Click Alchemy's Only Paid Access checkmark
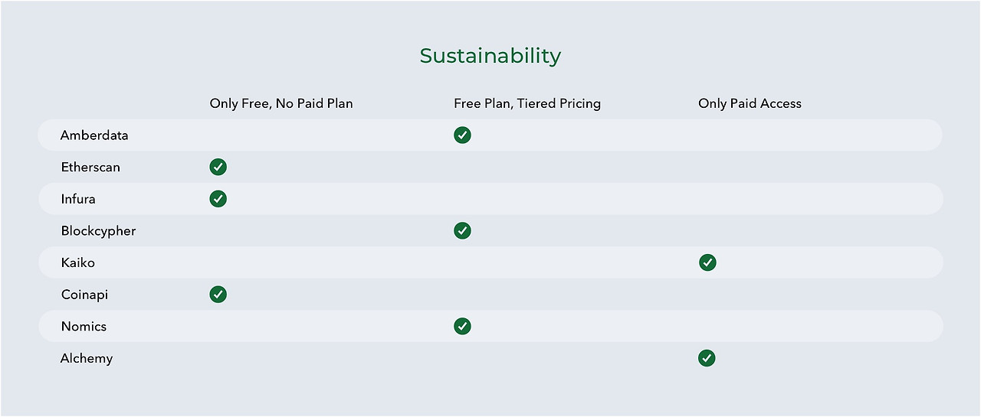 [x=707, y=358]
